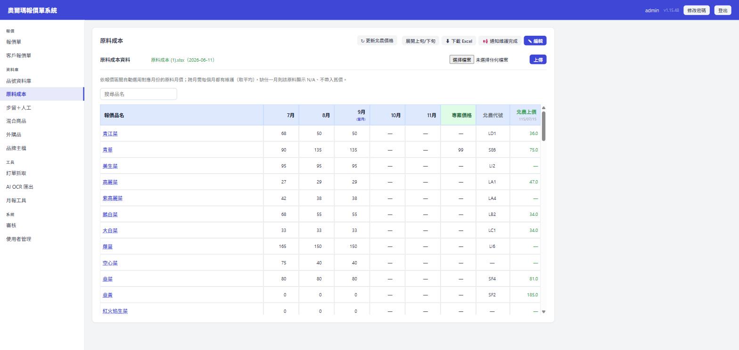
Task: Open 步留＋人工 page
Action: (x=42, y=108)
